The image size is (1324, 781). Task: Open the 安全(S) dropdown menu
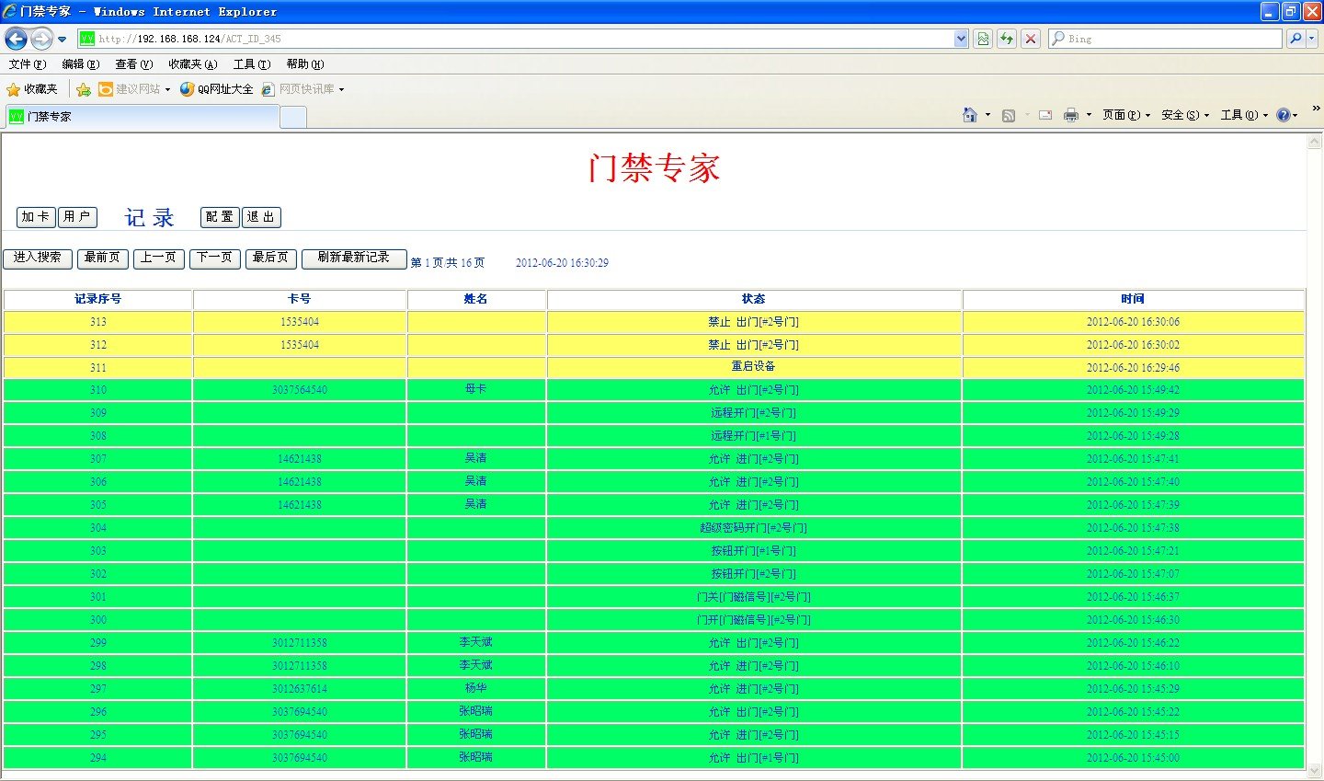(x=1184, y=115)
